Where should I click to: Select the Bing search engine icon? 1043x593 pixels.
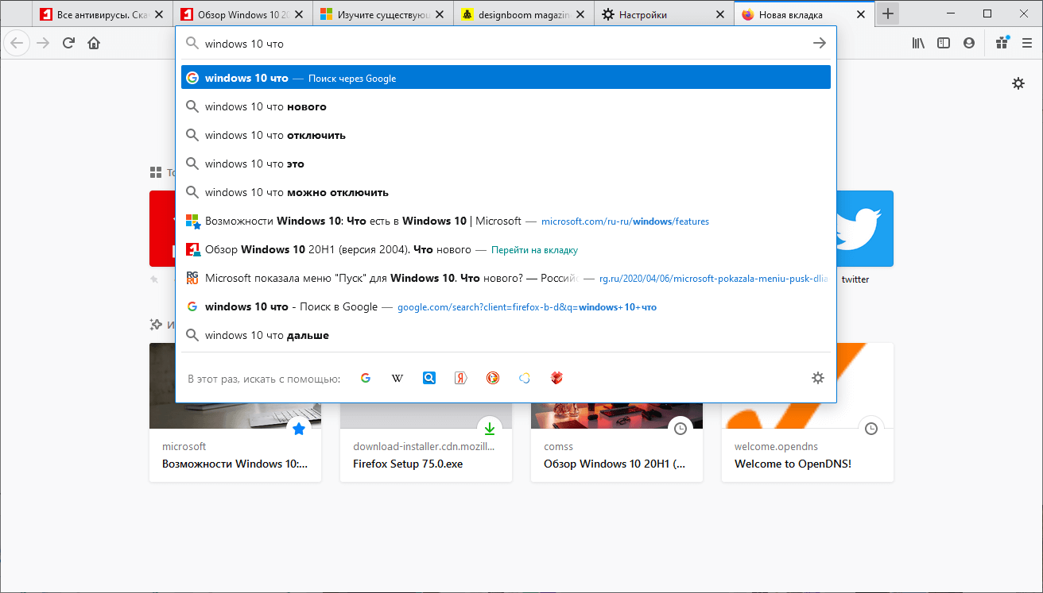click(429, 378)
